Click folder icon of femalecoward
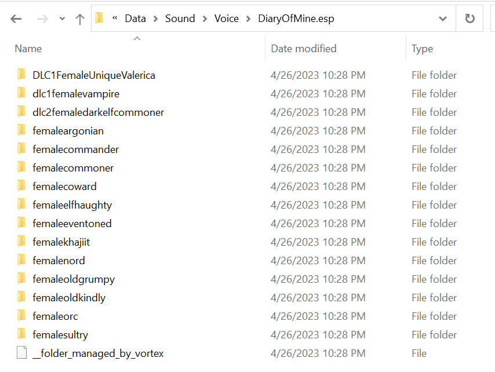Screen dimensions: 495x372 (x=21, y=186)
